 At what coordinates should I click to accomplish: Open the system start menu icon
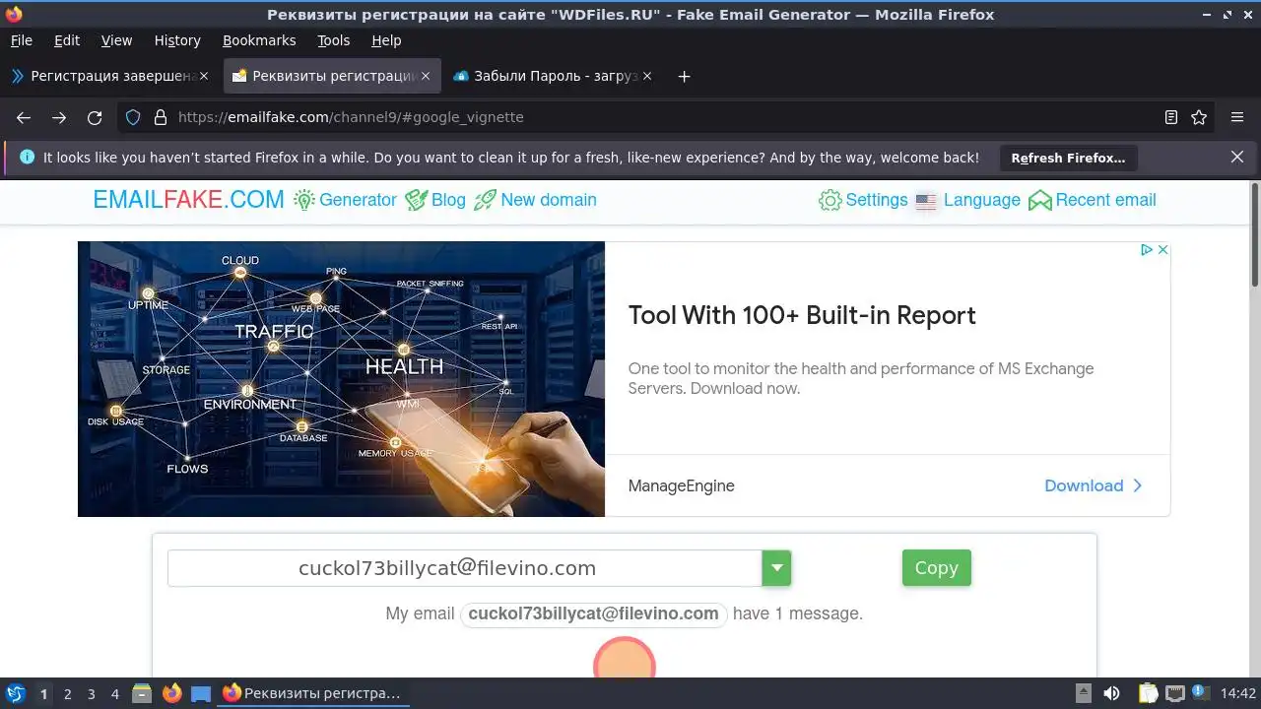click(x=16, y=693)
